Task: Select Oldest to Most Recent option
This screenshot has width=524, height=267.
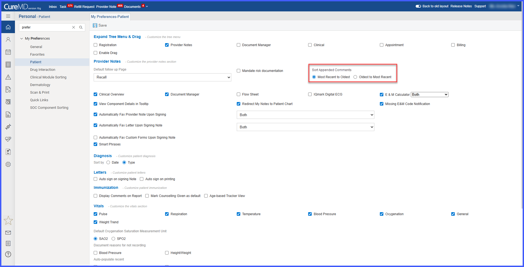Action: [355, 77]
